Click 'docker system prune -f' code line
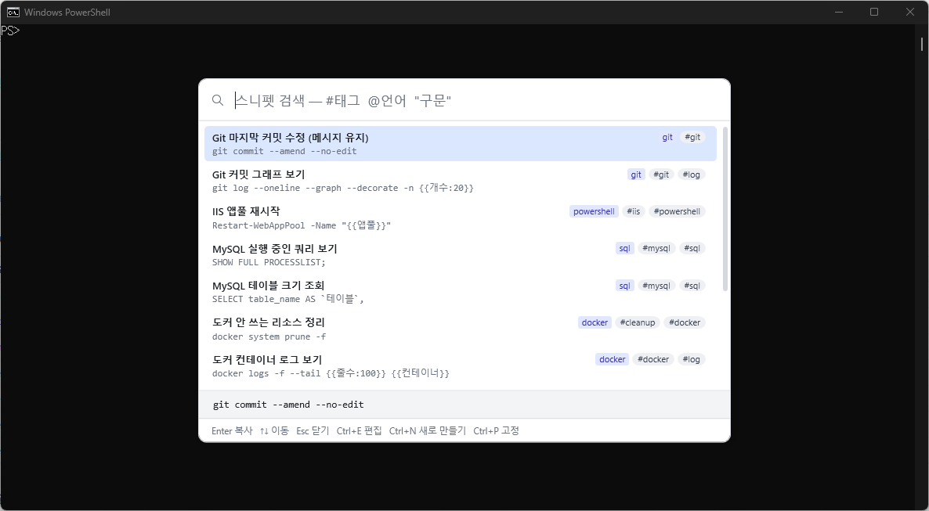The height and width of the screenshot is (511, 929). (269, 336)
